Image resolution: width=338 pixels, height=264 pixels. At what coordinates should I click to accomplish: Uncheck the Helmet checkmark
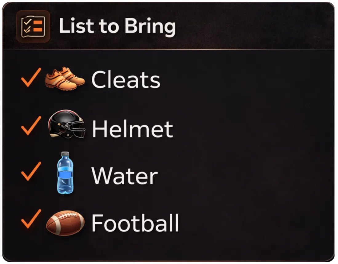(31, 125)
